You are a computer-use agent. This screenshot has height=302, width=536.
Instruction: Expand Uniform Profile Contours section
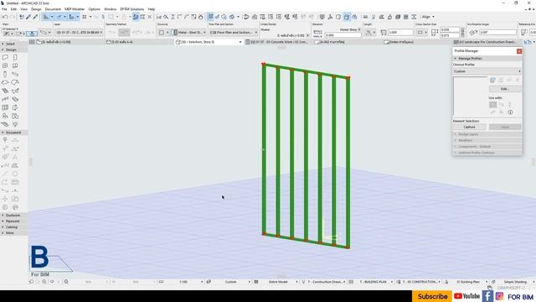tap(487, 153)
